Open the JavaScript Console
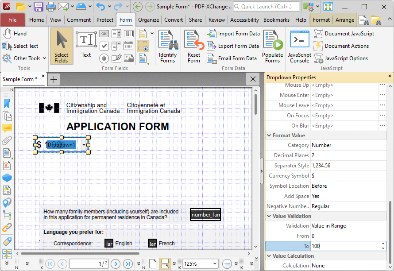394x271 pixels. (x=300, y=46)
